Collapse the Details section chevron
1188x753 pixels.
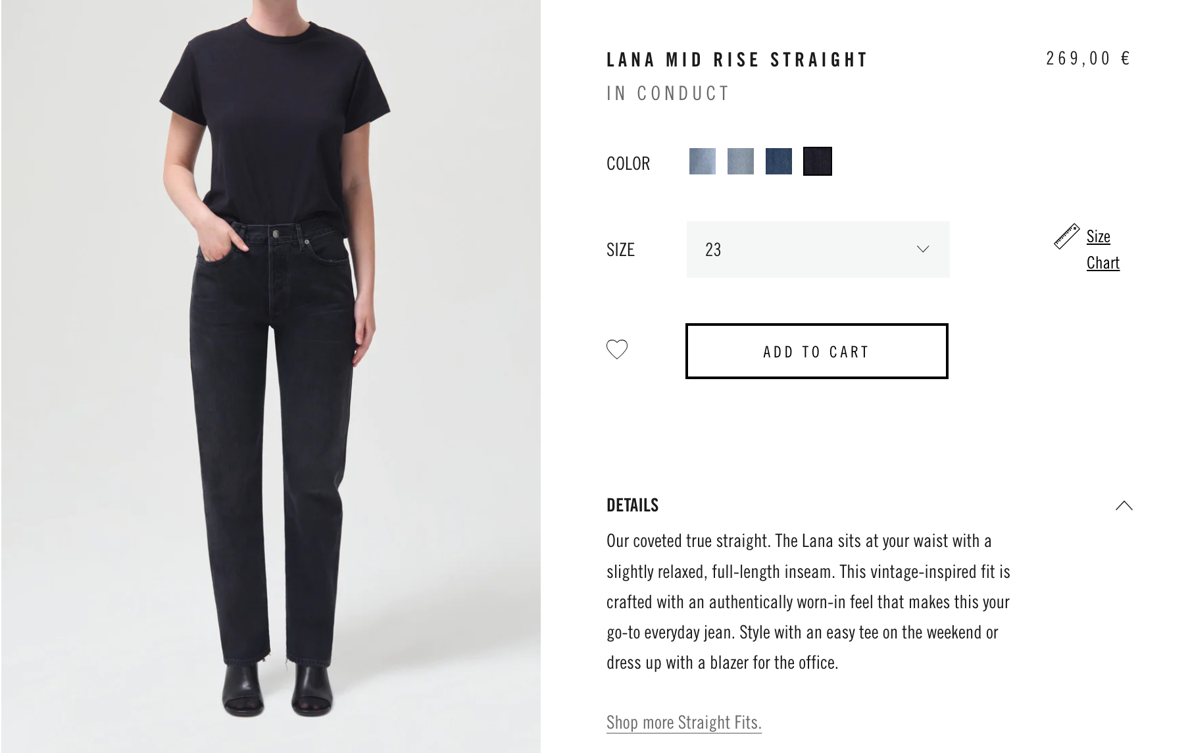click(1124, 506)
